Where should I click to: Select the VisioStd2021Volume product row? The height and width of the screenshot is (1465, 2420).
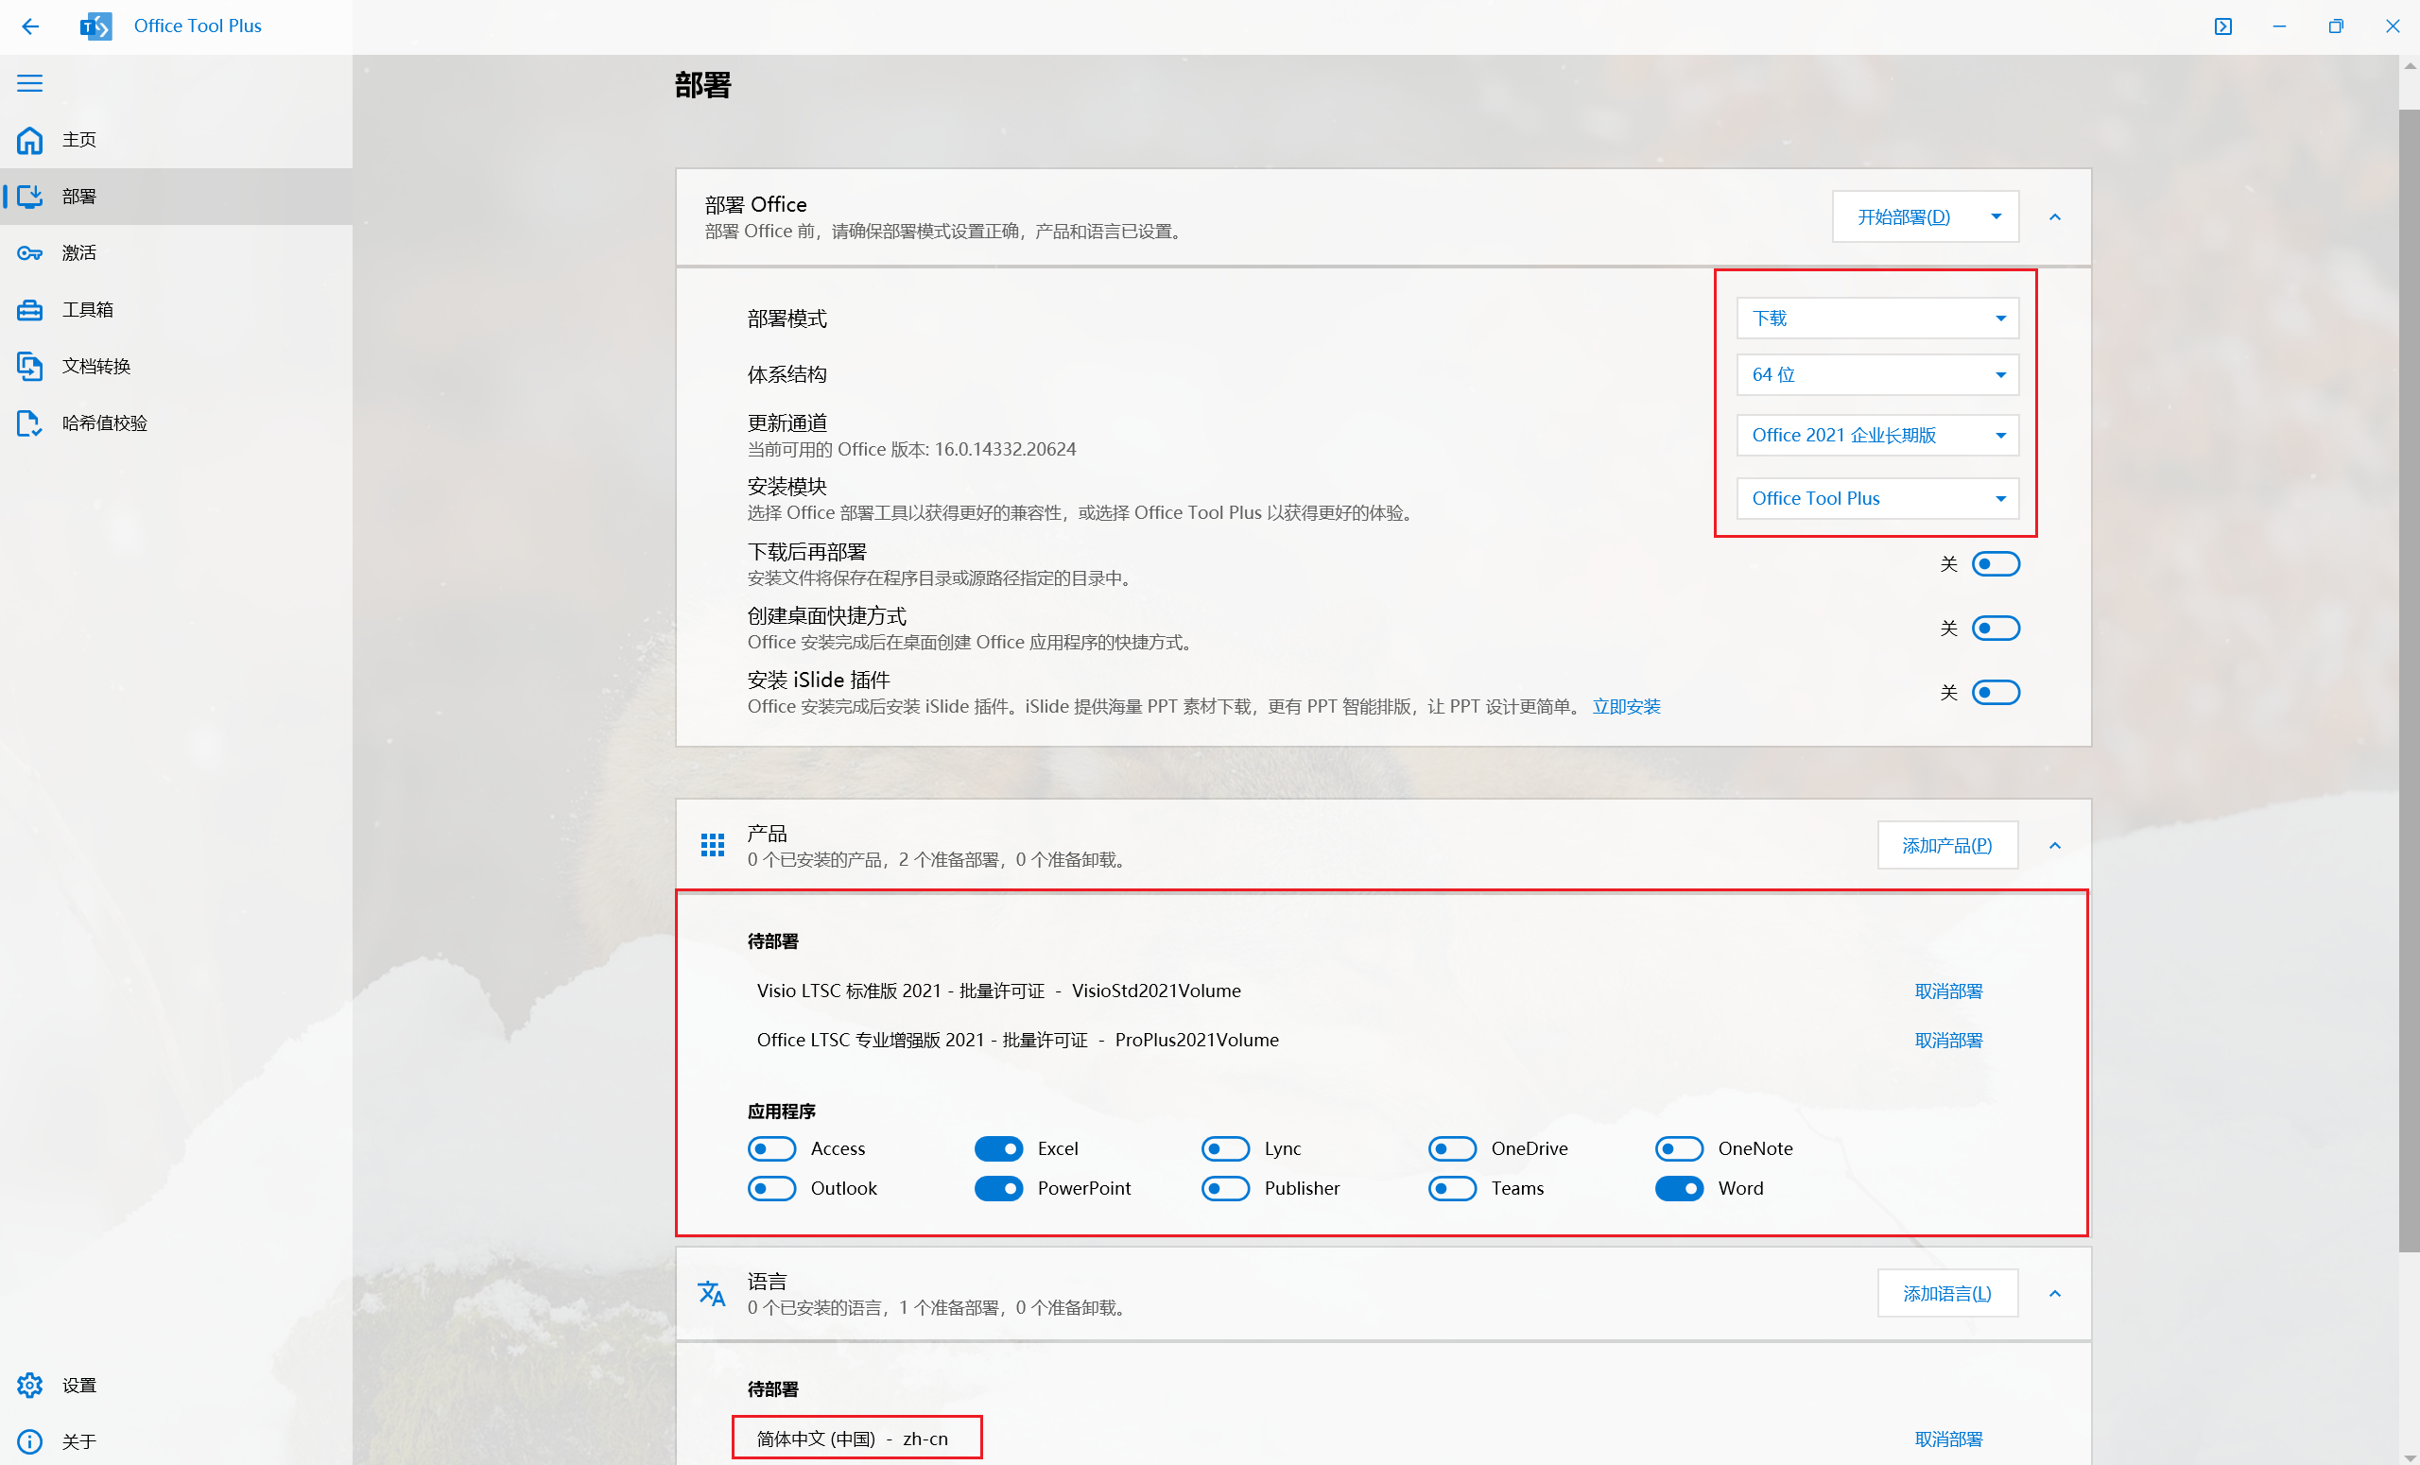(x=1382, y=991)
